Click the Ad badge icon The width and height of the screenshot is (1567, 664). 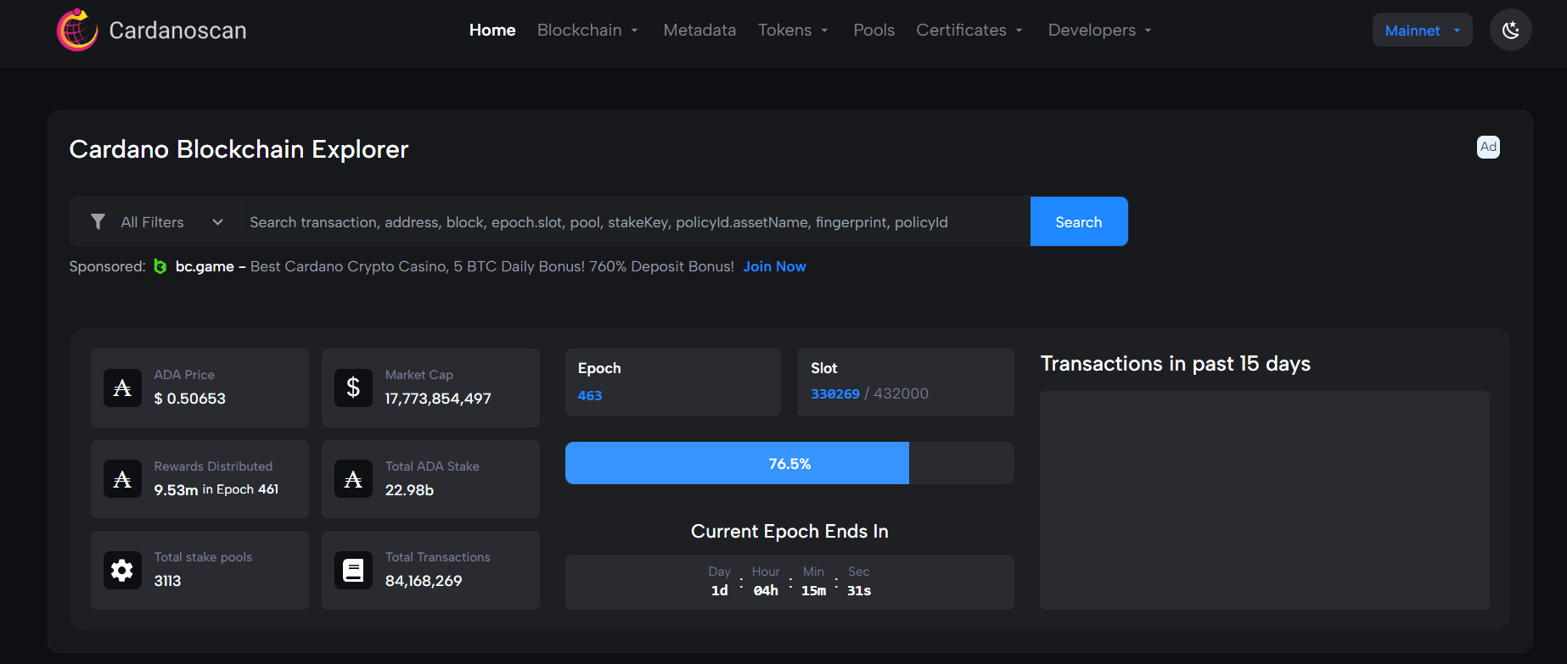coord(1488,147)
